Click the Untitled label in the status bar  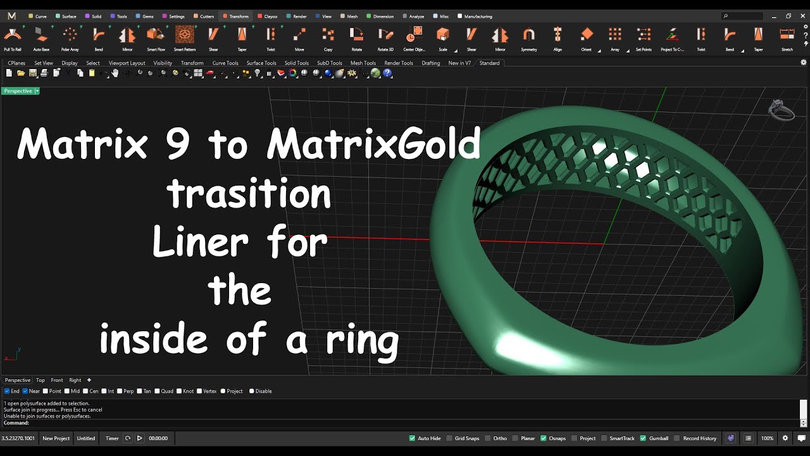(x=86, y=438)
